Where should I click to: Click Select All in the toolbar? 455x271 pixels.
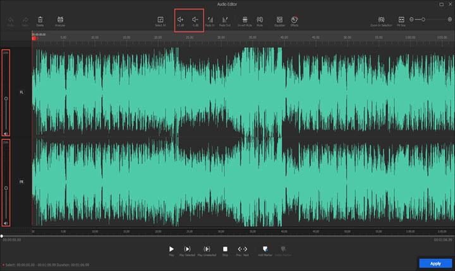pyautogui.click(x=161, y=20)
